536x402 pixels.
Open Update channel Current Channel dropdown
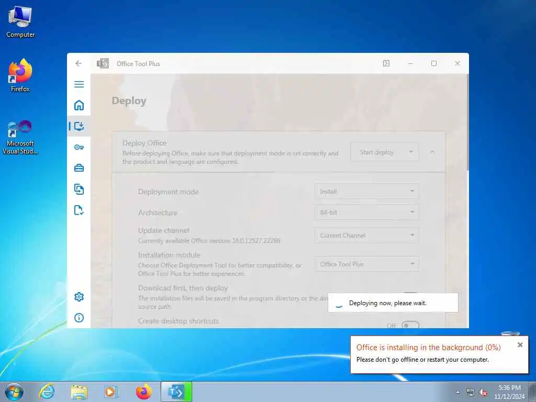point(367,235)
